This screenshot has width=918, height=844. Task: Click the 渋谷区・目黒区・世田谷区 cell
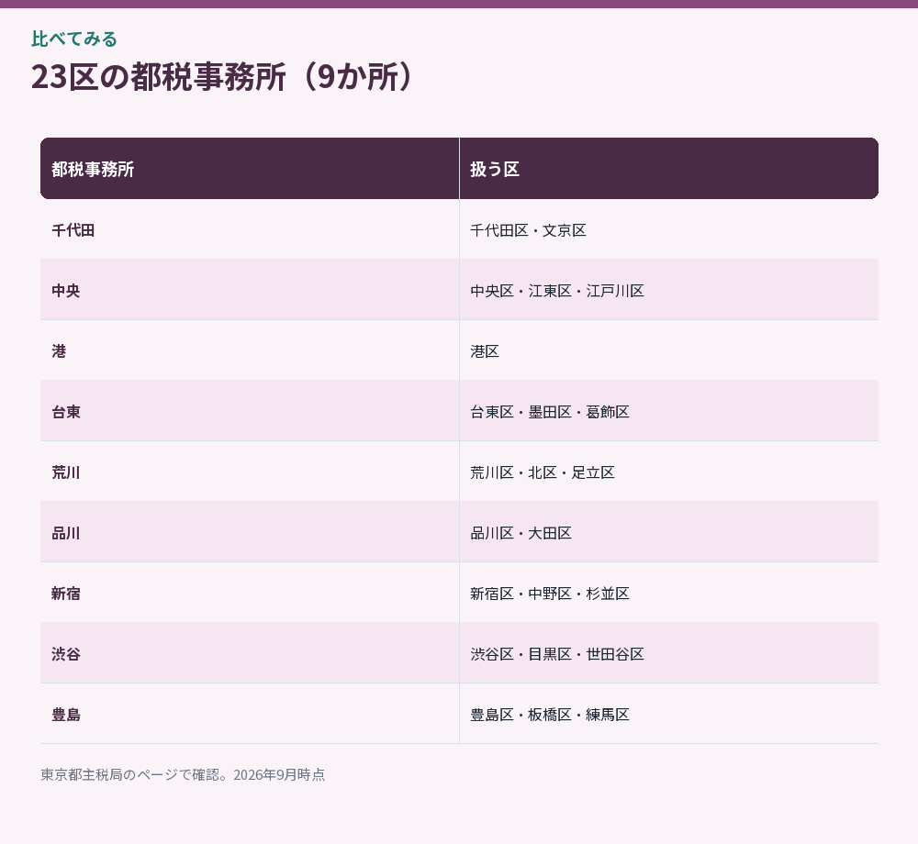pos(669,653)
